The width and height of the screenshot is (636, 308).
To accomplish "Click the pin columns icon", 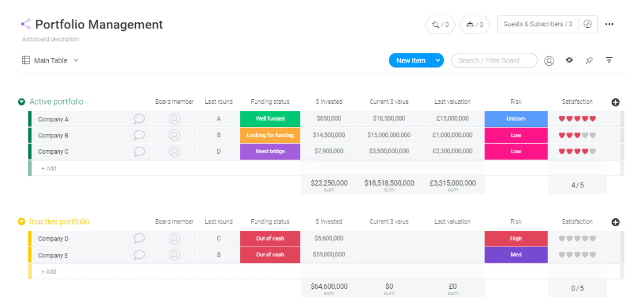I will (589, 60).
